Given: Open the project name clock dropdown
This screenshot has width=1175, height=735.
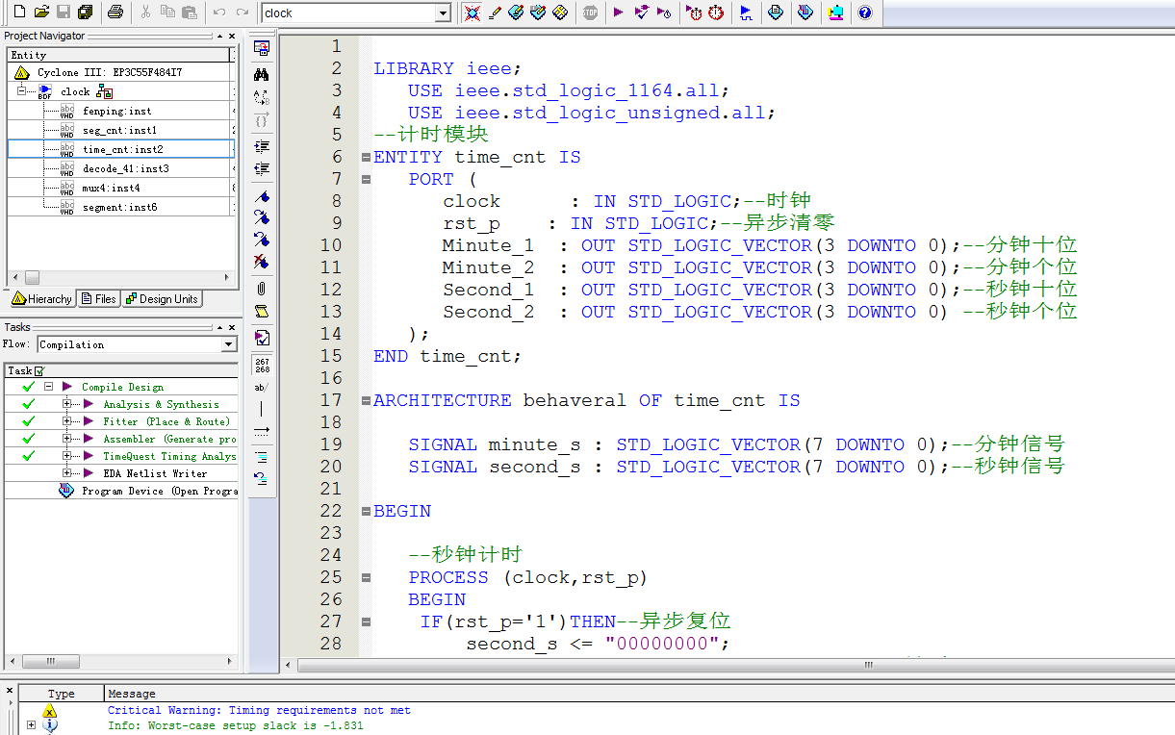Looking at the screenshot, I should click(443, 13).
